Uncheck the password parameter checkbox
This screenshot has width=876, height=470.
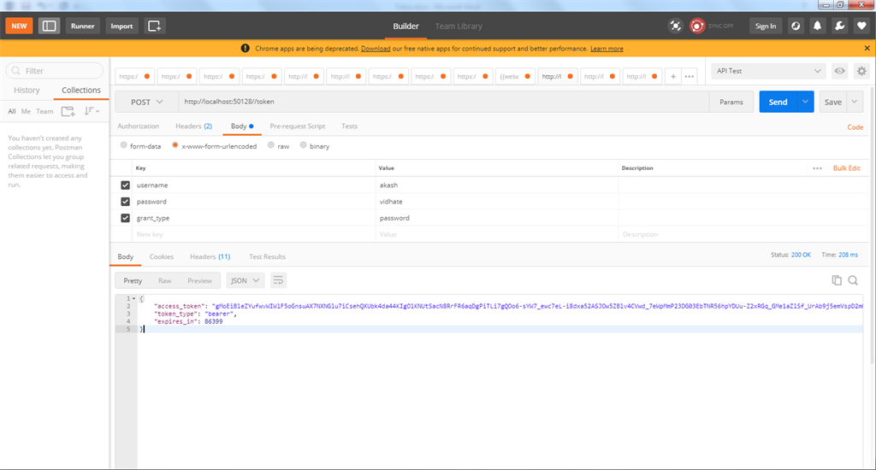coord(125,202)
